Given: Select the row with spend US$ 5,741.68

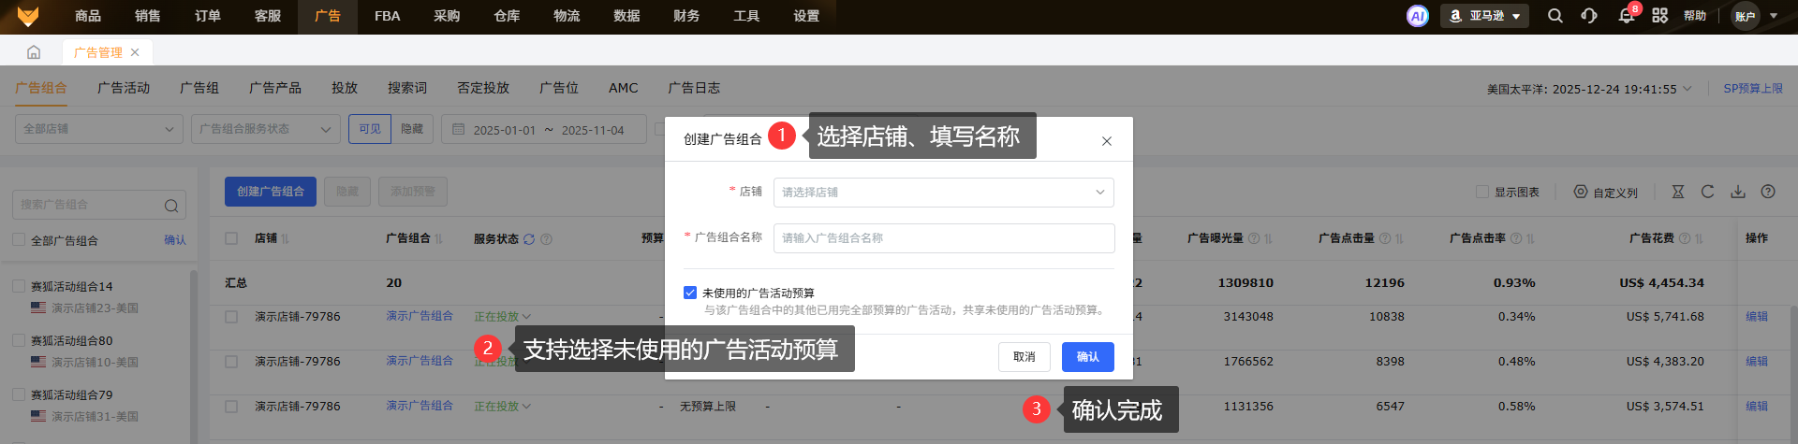Looking at the screenshot, I should pos(231,317).
